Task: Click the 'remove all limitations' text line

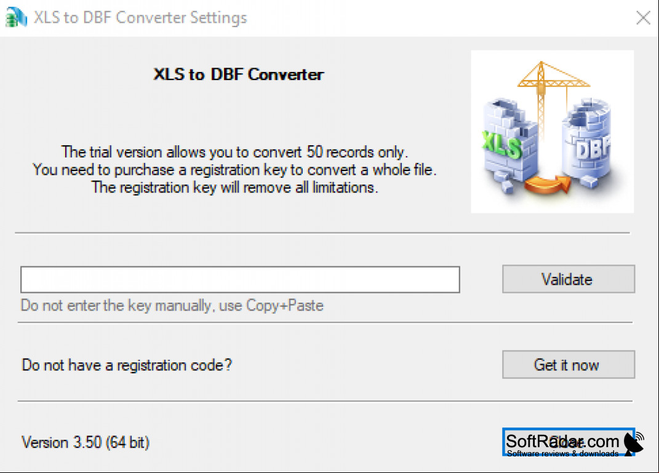Action: pos(234,188)
